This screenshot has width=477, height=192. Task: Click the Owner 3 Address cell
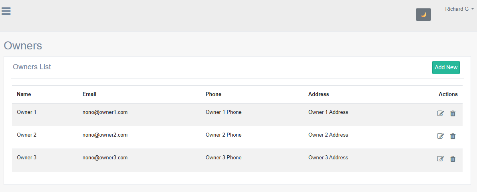click(328, 158)
